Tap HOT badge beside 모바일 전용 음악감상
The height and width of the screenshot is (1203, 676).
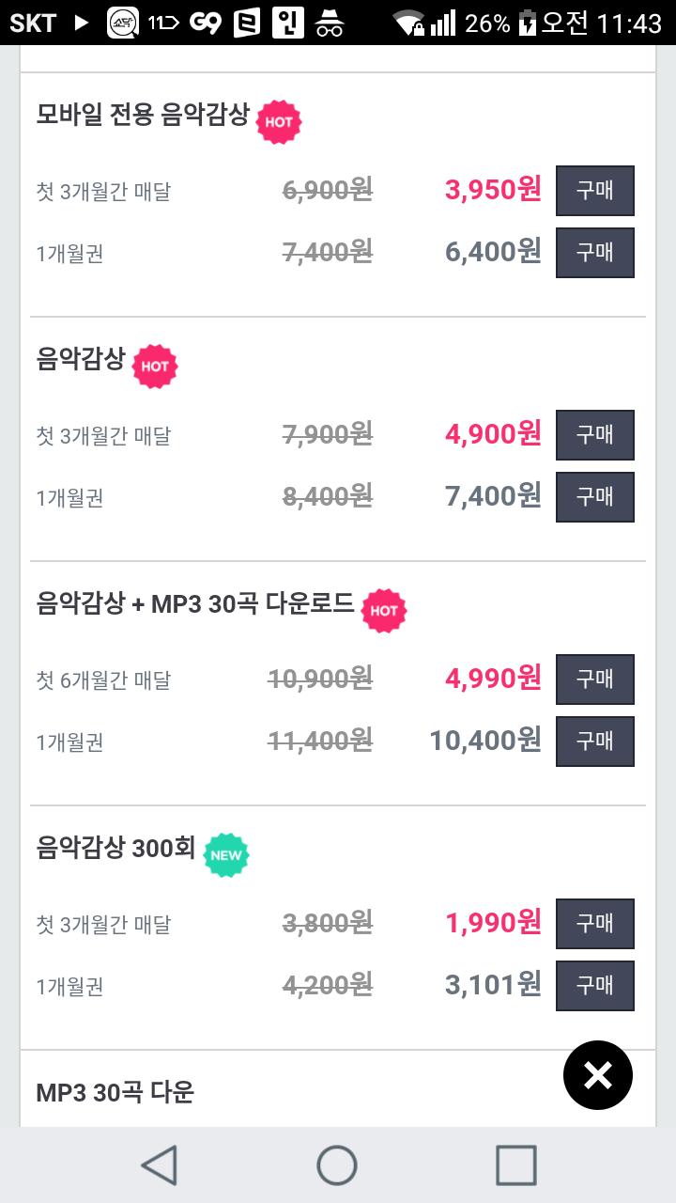pyautogui.click(x=279, y=121)
